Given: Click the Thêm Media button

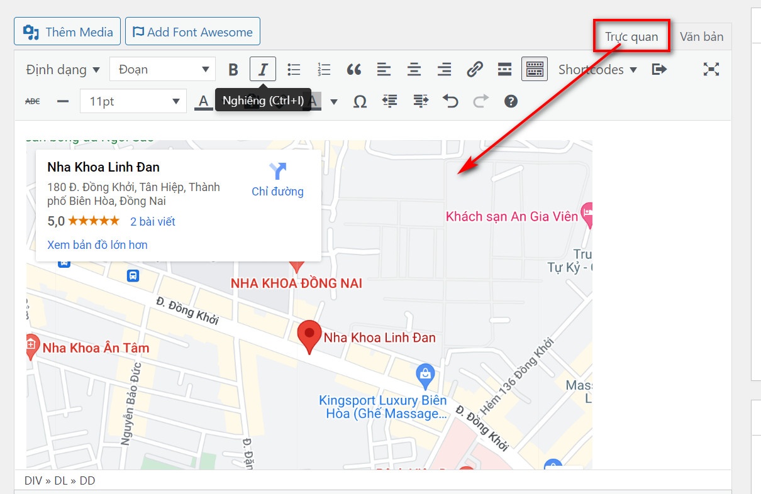Looking at the screenshot, I should pyautogui.click(x=67, y=31).
